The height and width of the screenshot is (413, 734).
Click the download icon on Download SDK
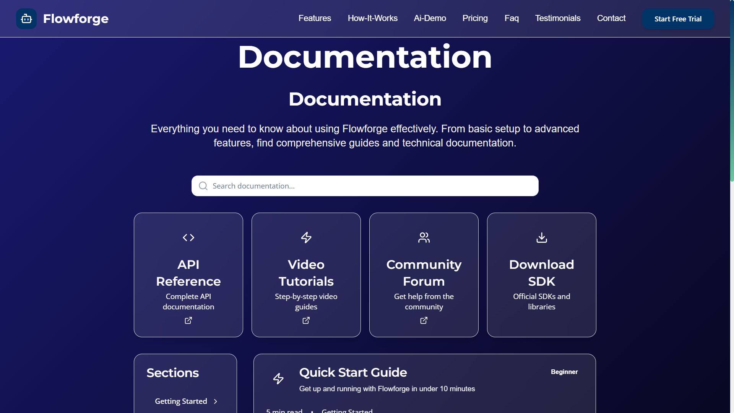click(x=542, y=237)
